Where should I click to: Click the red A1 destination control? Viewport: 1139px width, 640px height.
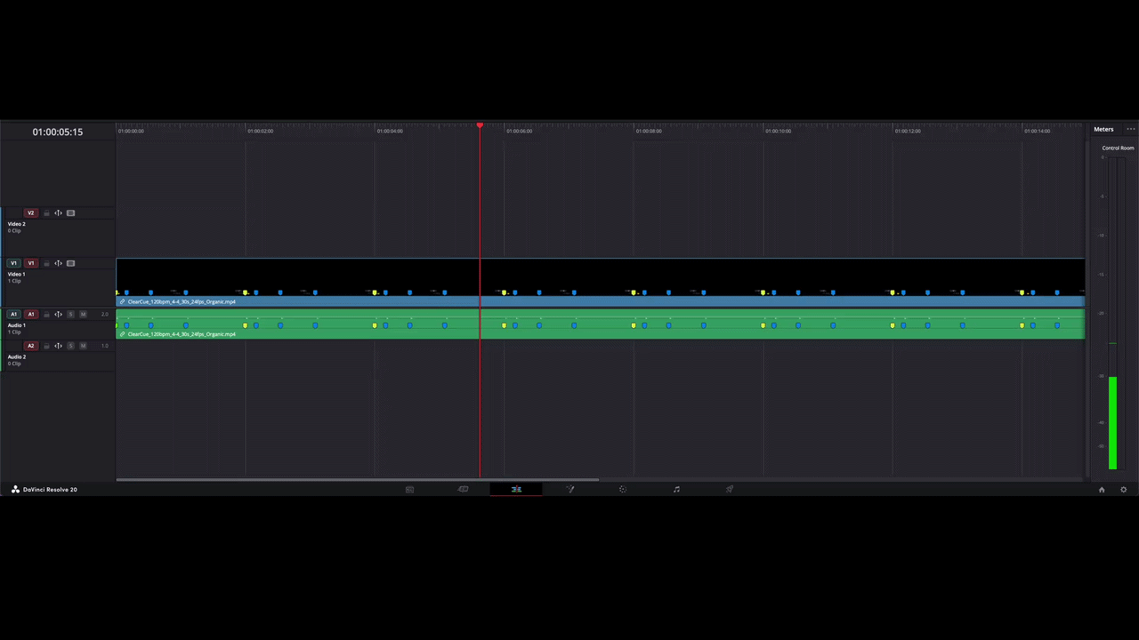click(x=31, y=314)
